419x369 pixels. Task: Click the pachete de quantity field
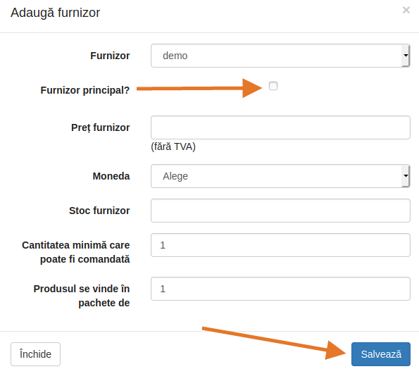(280, 289)
